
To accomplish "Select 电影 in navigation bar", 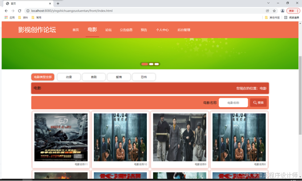I will pos(92,29).
